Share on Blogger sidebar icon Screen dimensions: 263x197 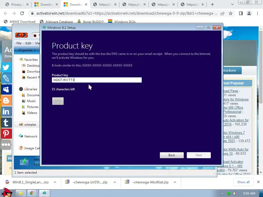pos(6,101)
